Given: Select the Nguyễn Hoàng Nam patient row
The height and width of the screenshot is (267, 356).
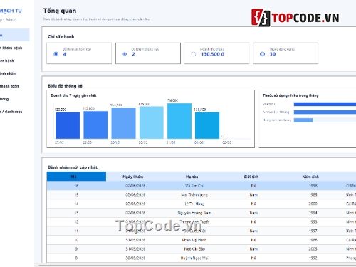Looking at the screenshot, I should 201,213.
